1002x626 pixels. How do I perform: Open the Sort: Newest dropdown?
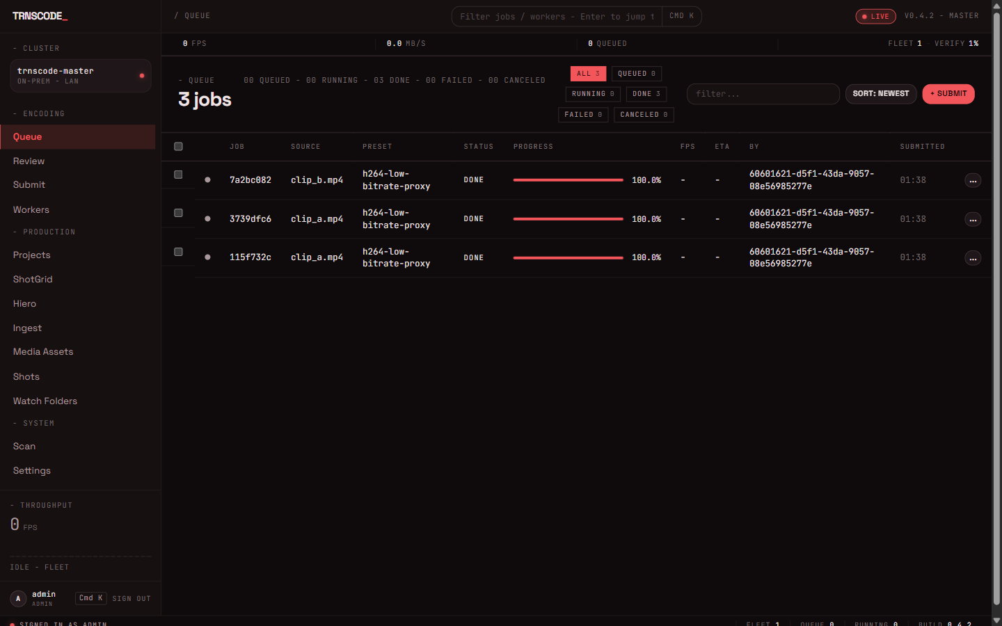[881, 94]
